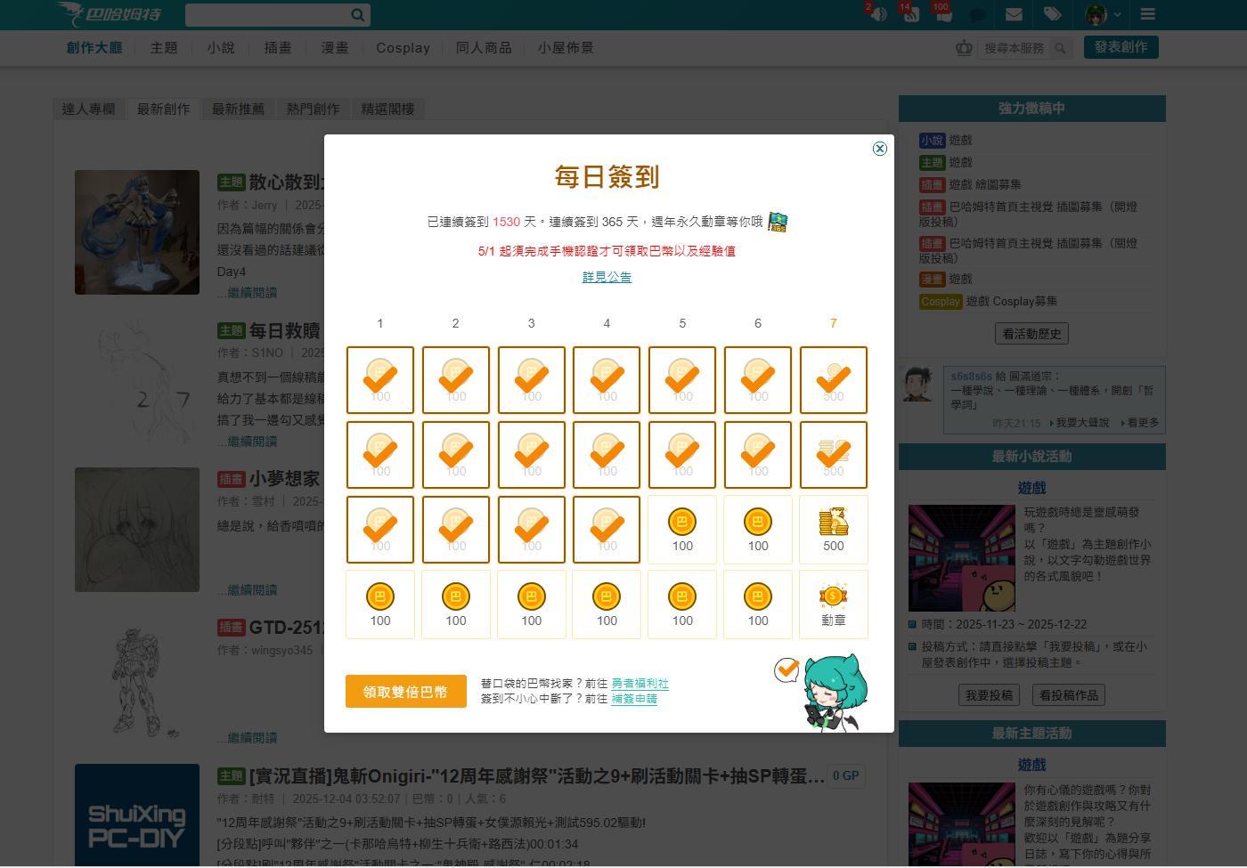
Task: Open 遊戲 繪圖募集 link
Action: (x=985, y=184)
